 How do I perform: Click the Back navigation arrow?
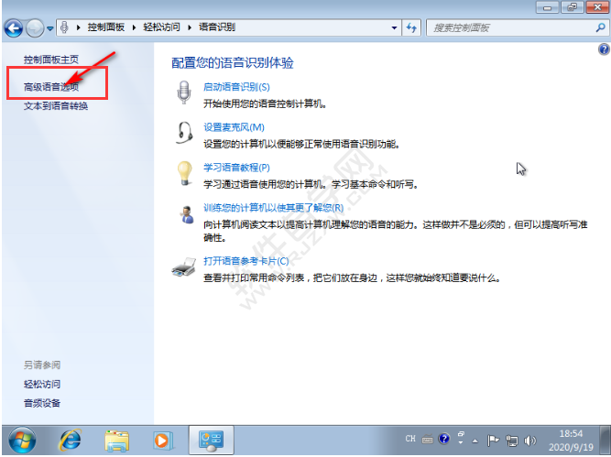point(14,28)
